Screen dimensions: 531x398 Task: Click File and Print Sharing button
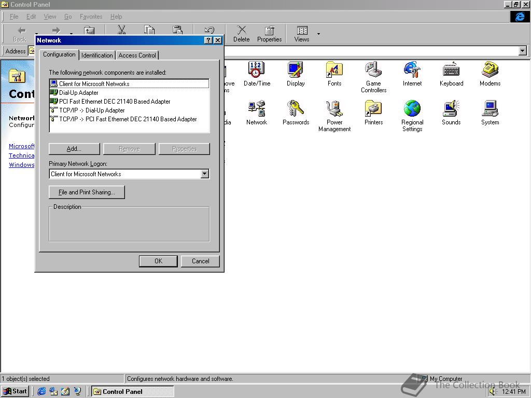click(87, 192)
